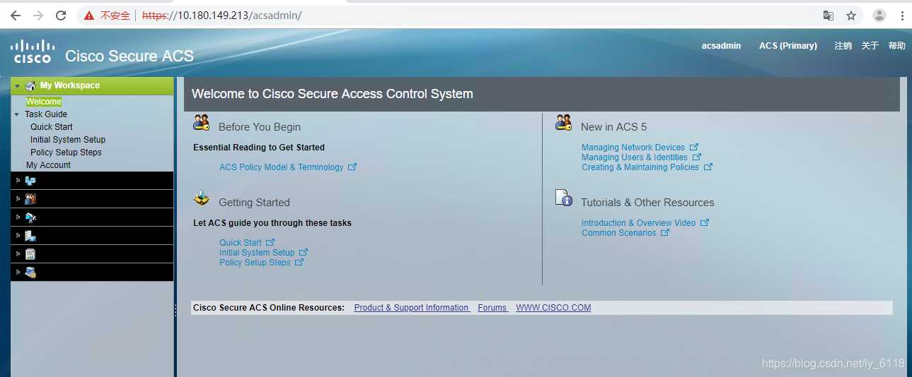The width and height of the screenshot is (912, 377).
Task: Click the Tutorials document info icon
Action: click(x=563, y=198)
